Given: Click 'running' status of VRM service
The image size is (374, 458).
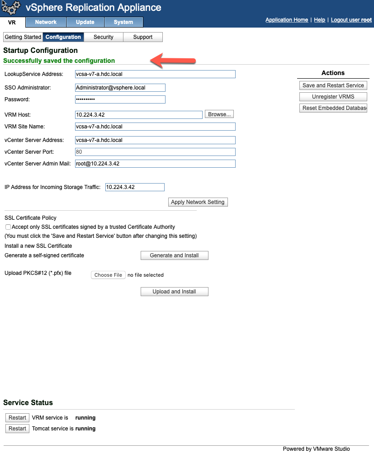Looking at the screenshot, I should tap(85, 418).
